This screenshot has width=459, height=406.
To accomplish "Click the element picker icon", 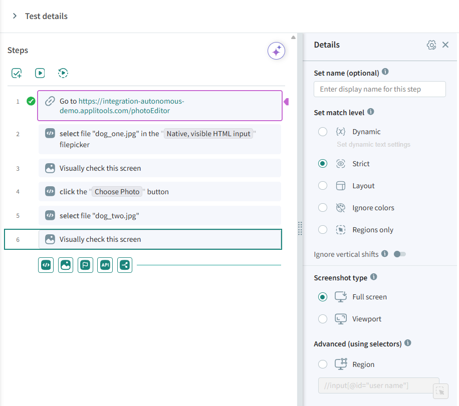I will tap(440, 391).
